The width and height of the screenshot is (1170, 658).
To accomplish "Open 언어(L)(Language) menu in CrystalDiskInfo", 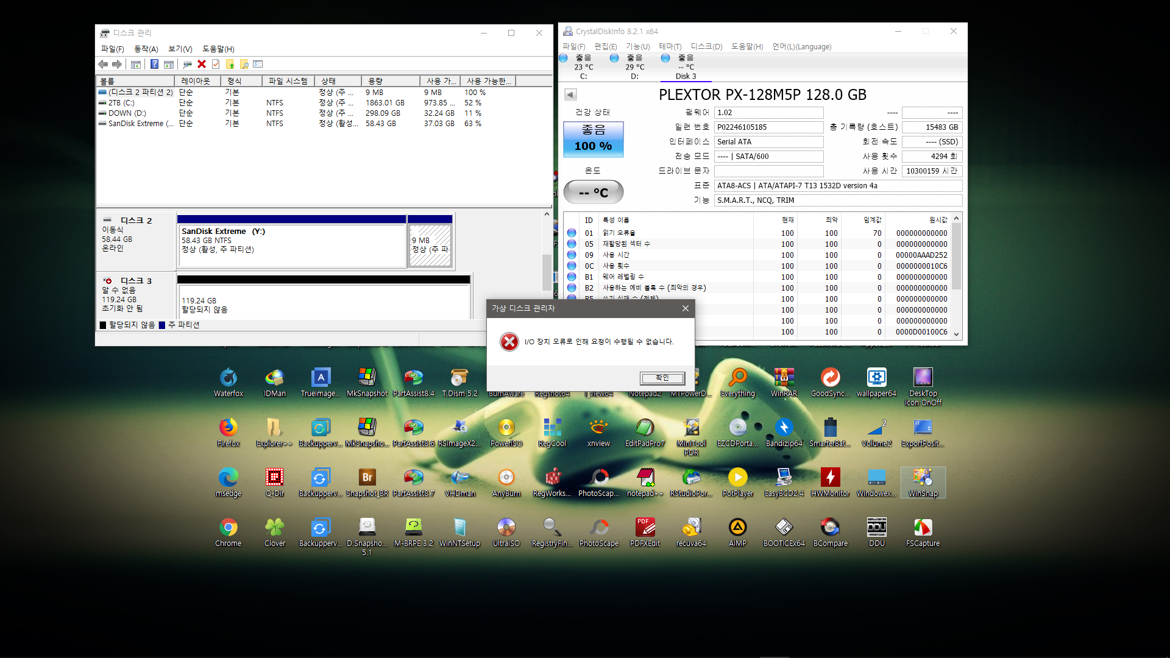I will tap(801, 47).
